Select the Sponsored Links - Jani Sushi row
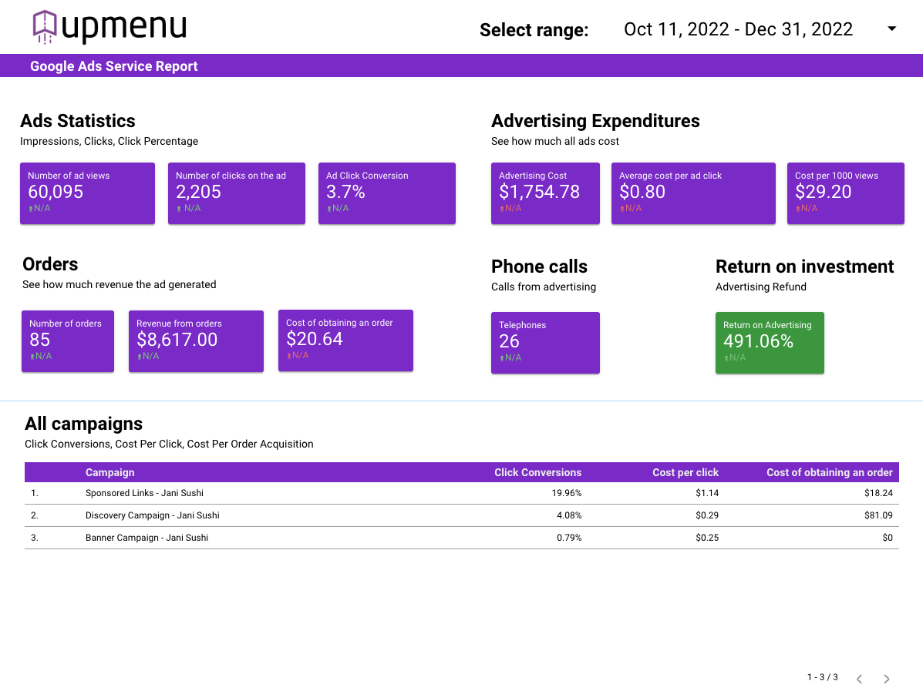This screenshot has width=923, height=691. tap(461, 493)
